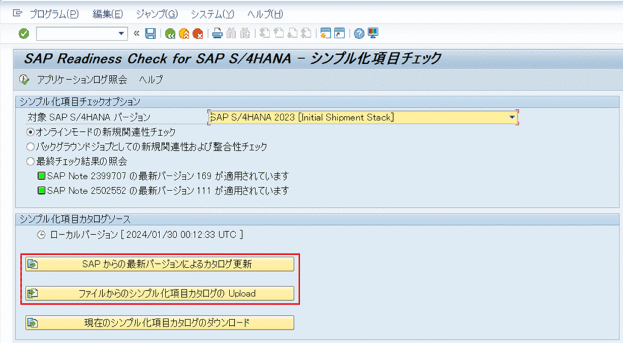The height and width of the screenshot is (343, 623).
Task: Open the システム(Y) menu
Action: point(212,15)
